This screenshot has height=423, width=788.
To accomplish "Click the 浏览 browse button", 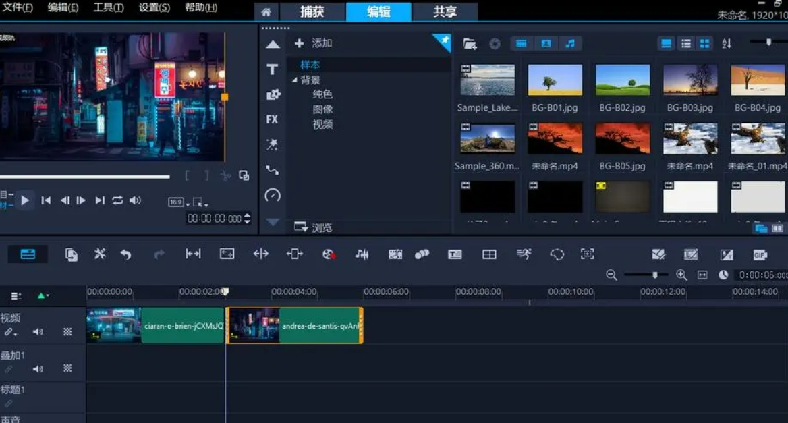I will tap(314, 227).
